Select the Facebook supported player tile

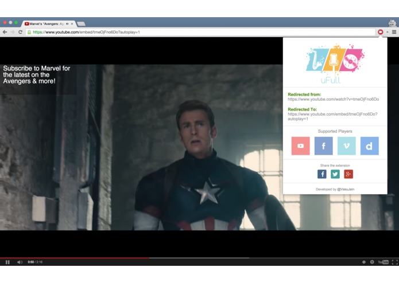pos(324,146)
